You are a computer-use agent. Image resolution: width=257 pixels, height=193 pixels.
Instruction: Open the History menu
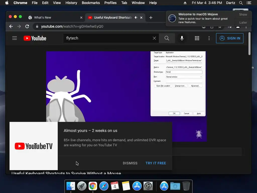(71, 3)
